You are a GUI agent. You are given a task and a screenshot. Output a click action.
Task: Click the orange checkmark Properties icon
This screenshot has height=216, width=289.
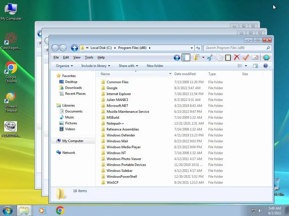[x=246, y=57]
